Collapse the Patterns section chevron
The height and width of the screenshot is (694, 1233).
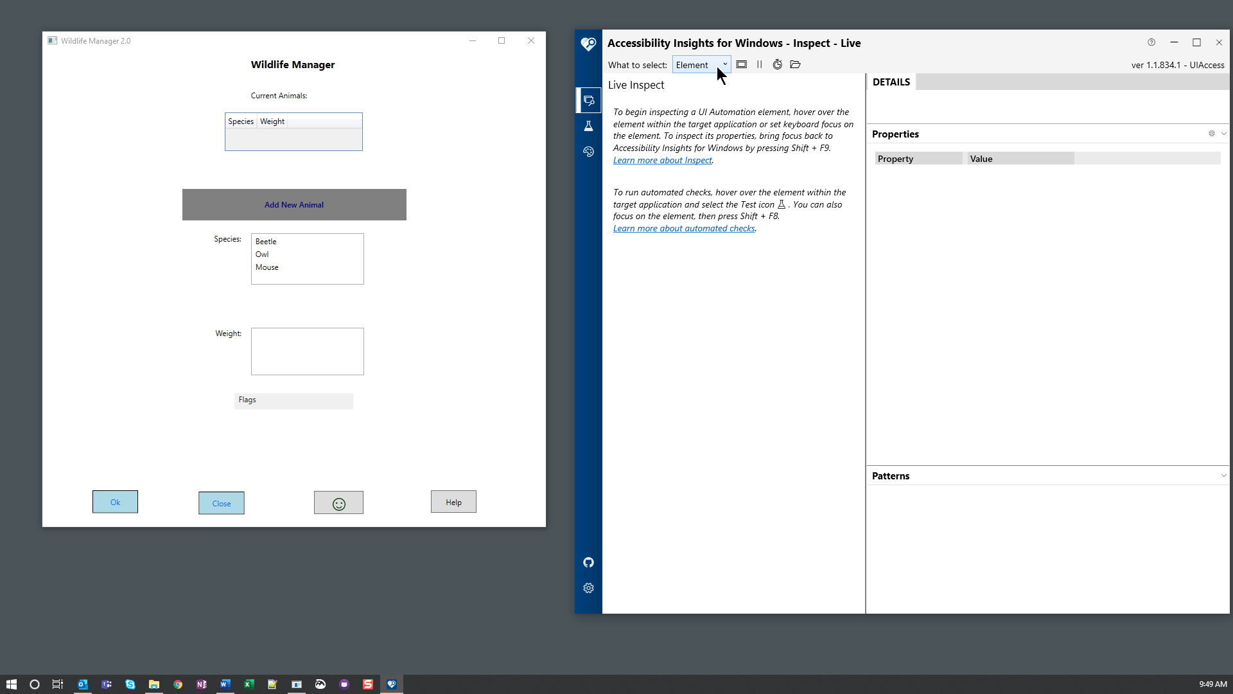point(1223,476)
